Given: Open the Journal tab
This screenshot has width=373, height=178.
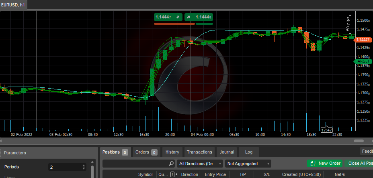Looking at the screenshot, I should pyautogui.click(x=227, y=152).
